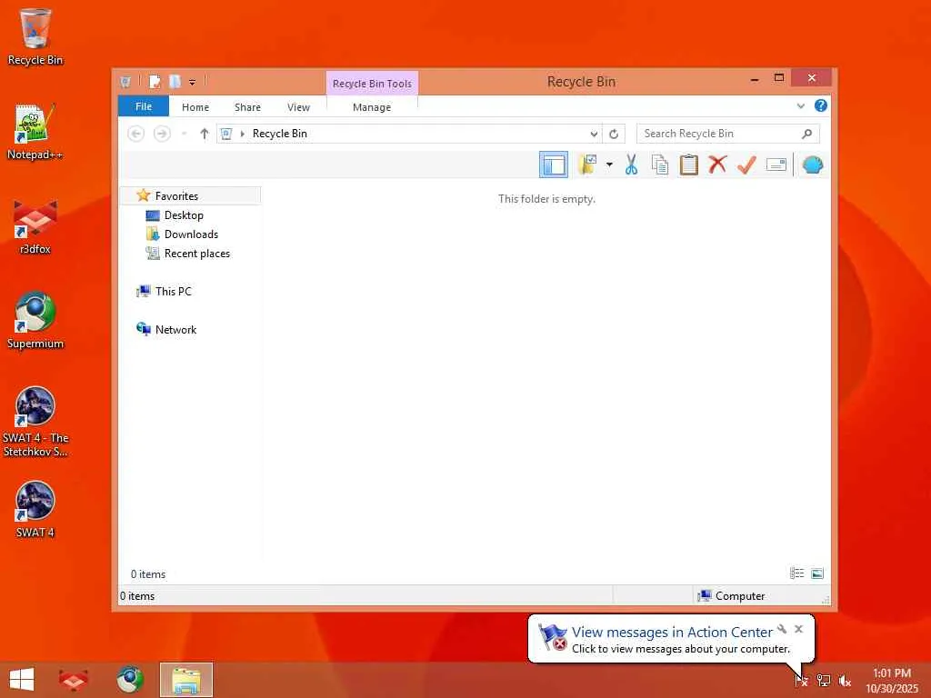Open the Manage ribbon tab
931x698 pixels.
pos(372,107)
